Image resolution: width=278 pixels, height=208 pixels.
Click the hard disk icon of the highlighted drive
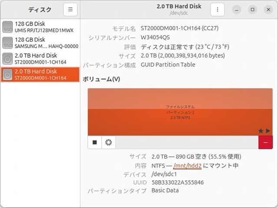tap(7, 75)
